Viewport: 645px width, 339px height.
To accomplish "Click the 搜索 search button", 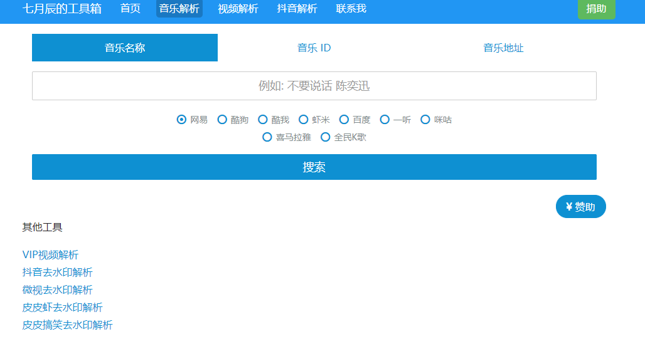I will [x=314, y=167].
